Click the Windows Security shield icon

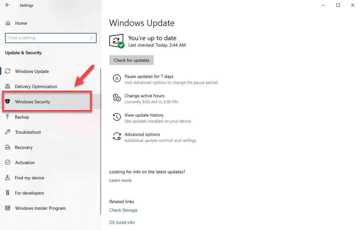[x=8, y=101]
